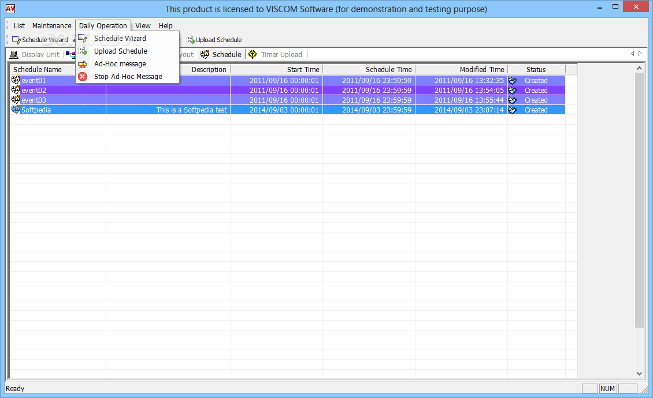
Task: Click modified time 2014/09/03 23:07:14
Action: click(x=469, y=110)
